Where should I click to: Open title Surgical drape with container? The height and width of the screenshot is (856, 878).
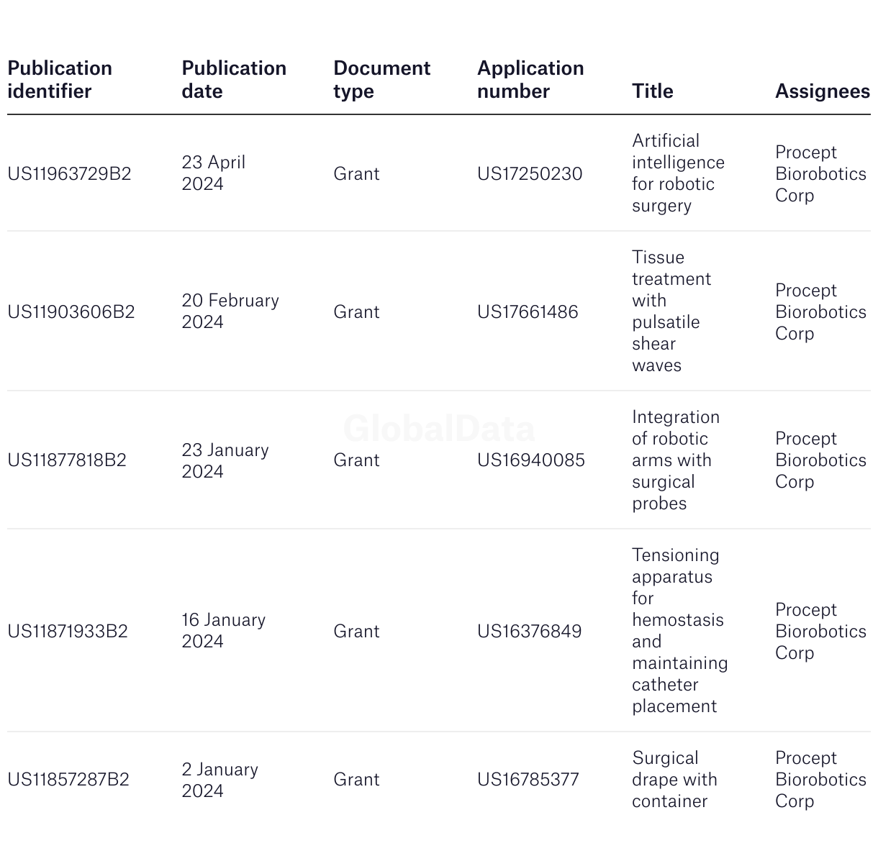coord(674,780)
